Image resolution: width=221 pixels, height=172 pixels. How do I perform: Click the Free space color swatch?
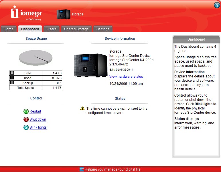point(12,73)
